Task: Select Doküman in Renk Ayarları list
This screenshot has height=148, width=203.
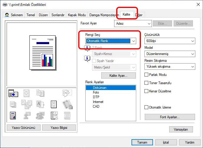Action: [111, 88]
